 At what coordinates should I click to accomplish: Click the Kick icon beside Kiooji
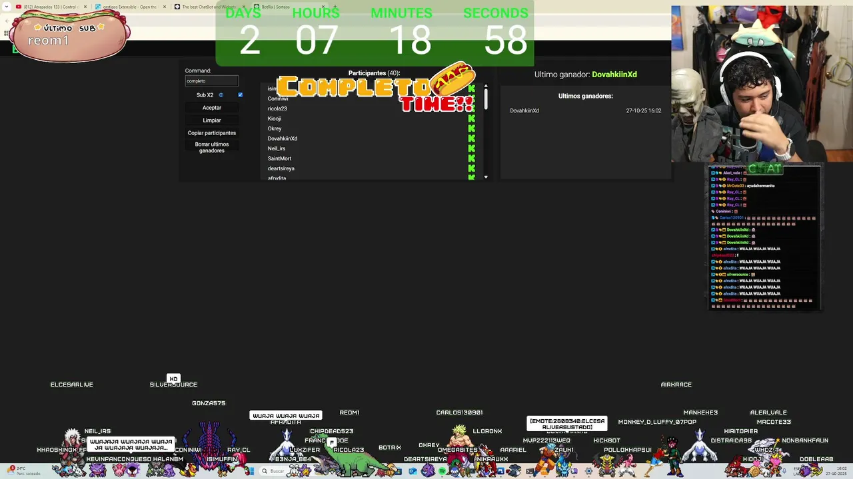click(x=472, y=118)
